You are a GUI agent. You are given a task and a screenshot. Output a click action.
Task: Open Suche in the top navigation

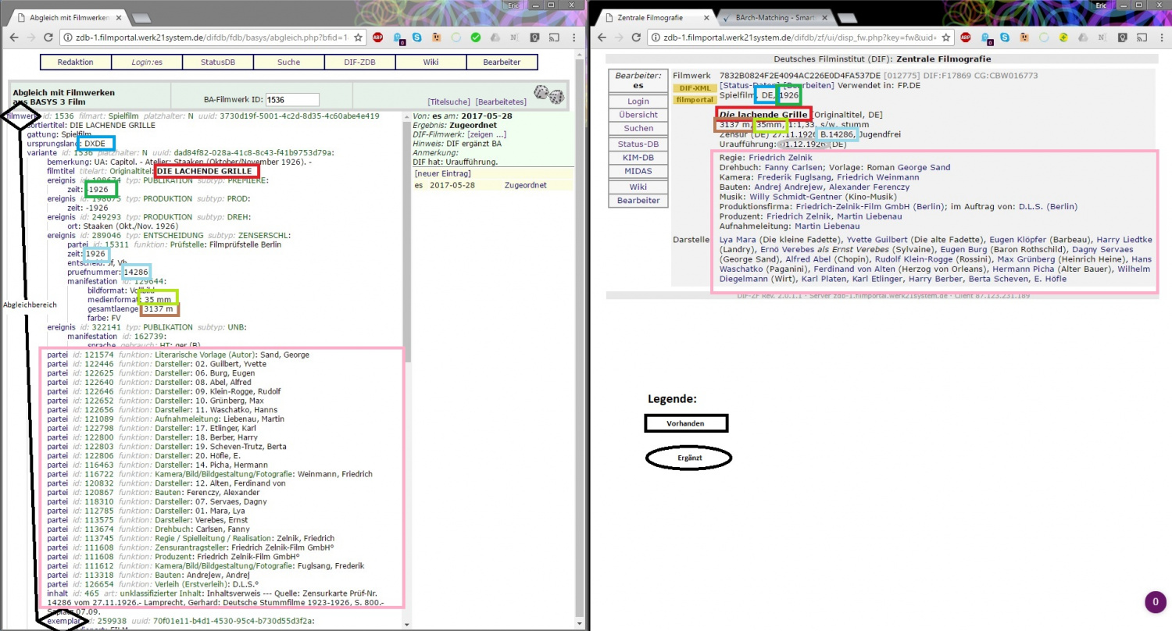tap(288, 62)
